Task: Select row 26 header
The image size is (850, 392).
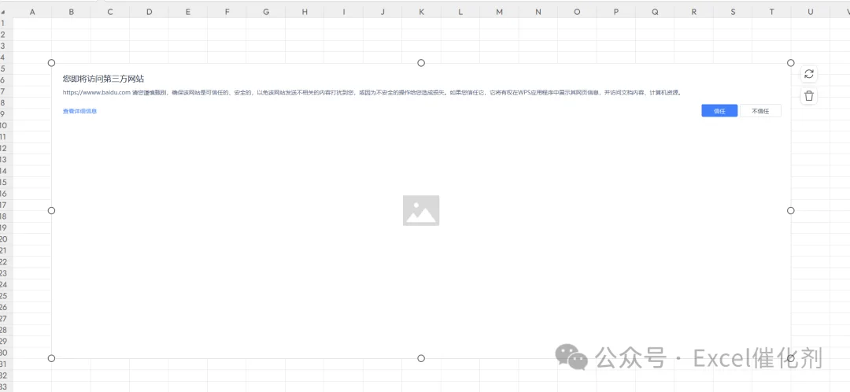Action: click(x=6, y=308)
